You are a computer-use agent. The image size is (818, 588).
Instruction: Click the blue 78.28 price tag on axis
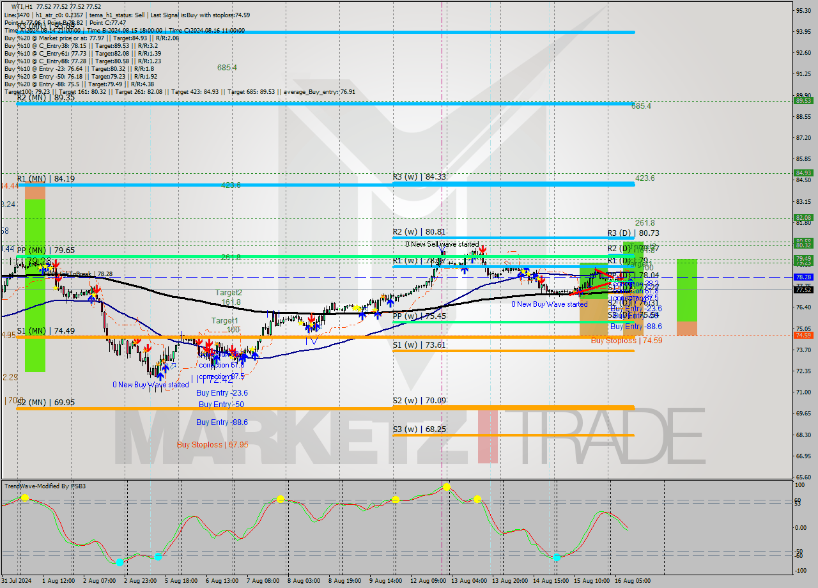(x=803, y=277)
